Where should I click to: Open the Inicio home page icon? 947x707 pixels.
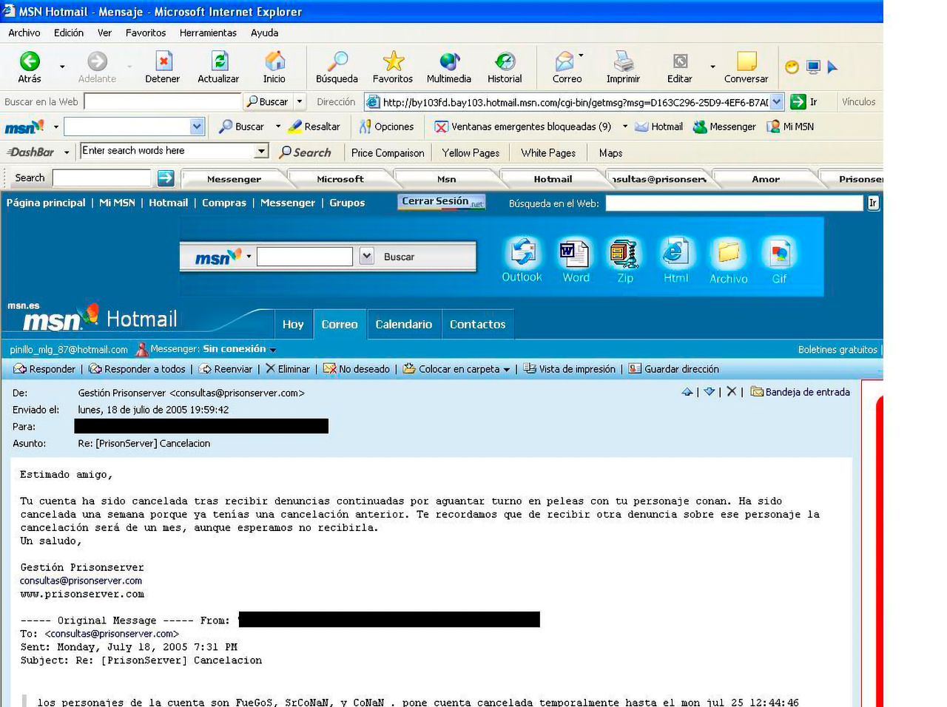coord(274,67)
